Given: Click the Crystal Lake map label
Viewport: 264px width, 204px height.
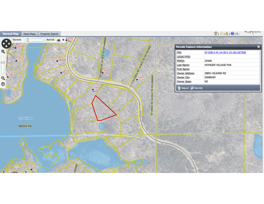Looking at the screenshot, I should tap(25, 118).
